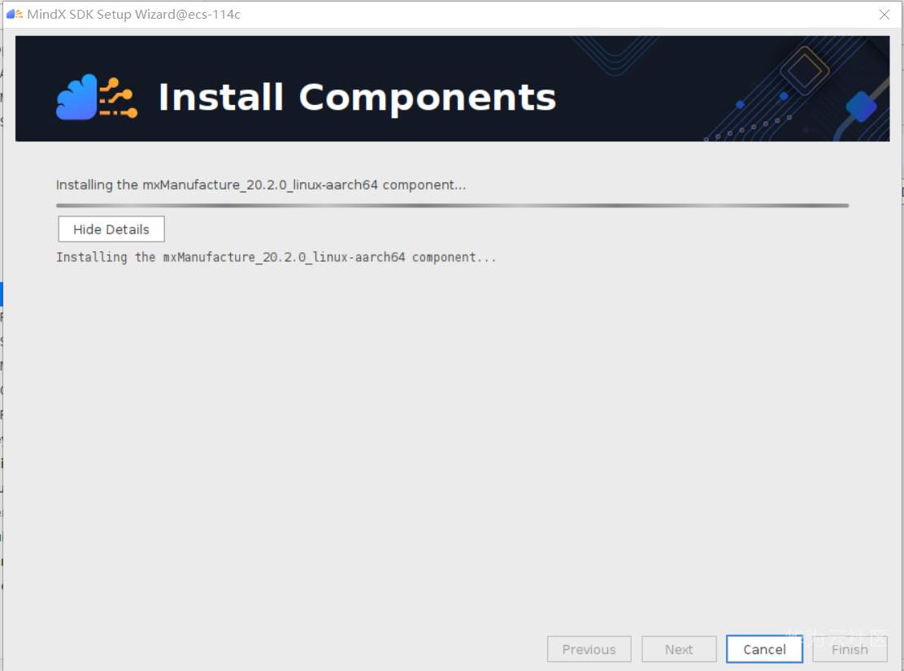Image resolution: width=904 pixels, height=671 pixels.
Task: Click the greyed-out Finish button
Action: coord(850,649)
